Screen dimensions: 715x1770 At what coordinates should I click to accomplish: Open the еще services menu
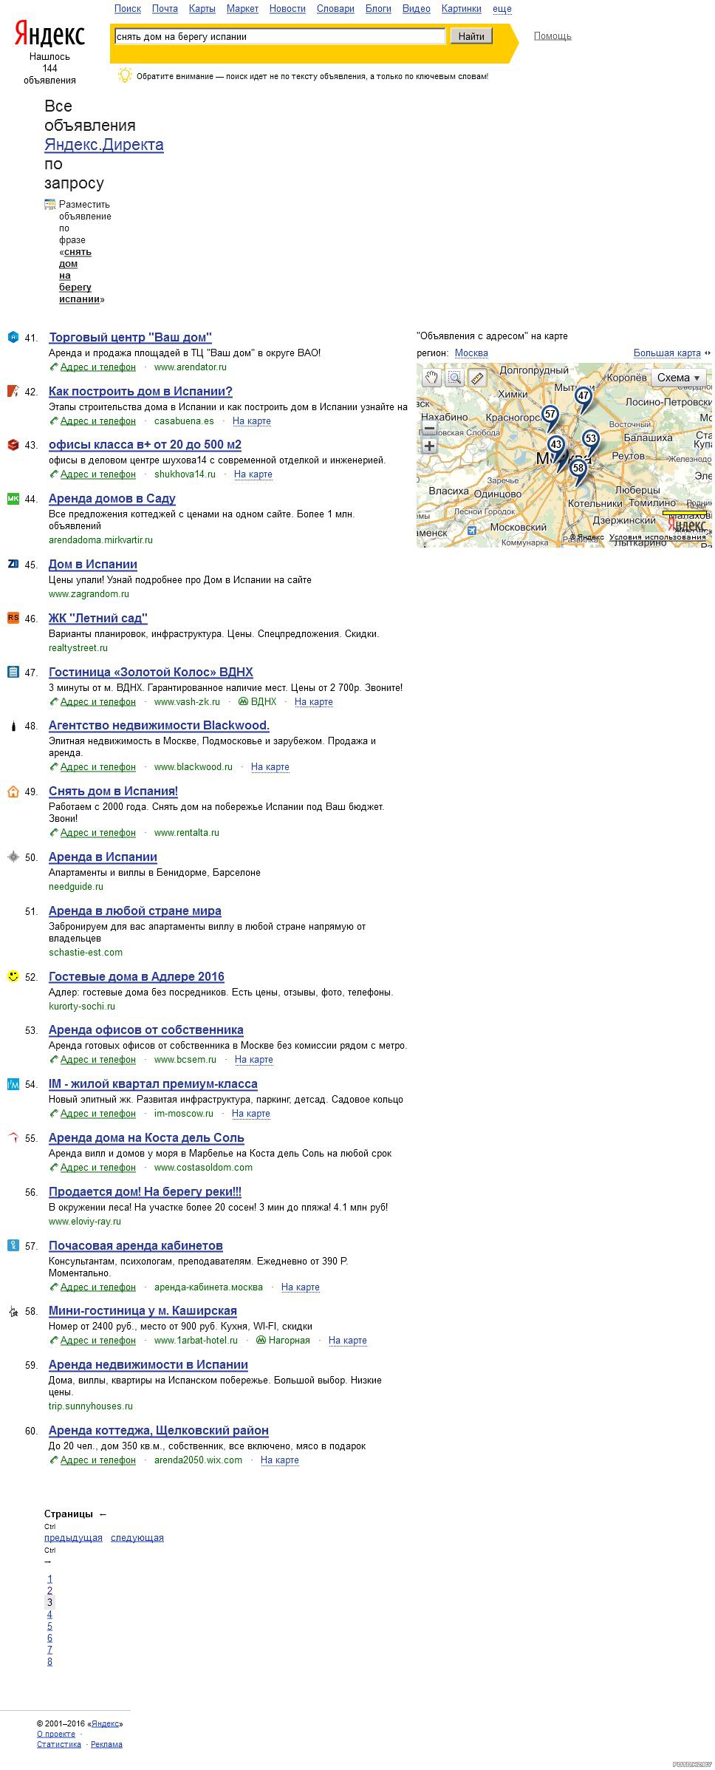(x=502, y=9)
